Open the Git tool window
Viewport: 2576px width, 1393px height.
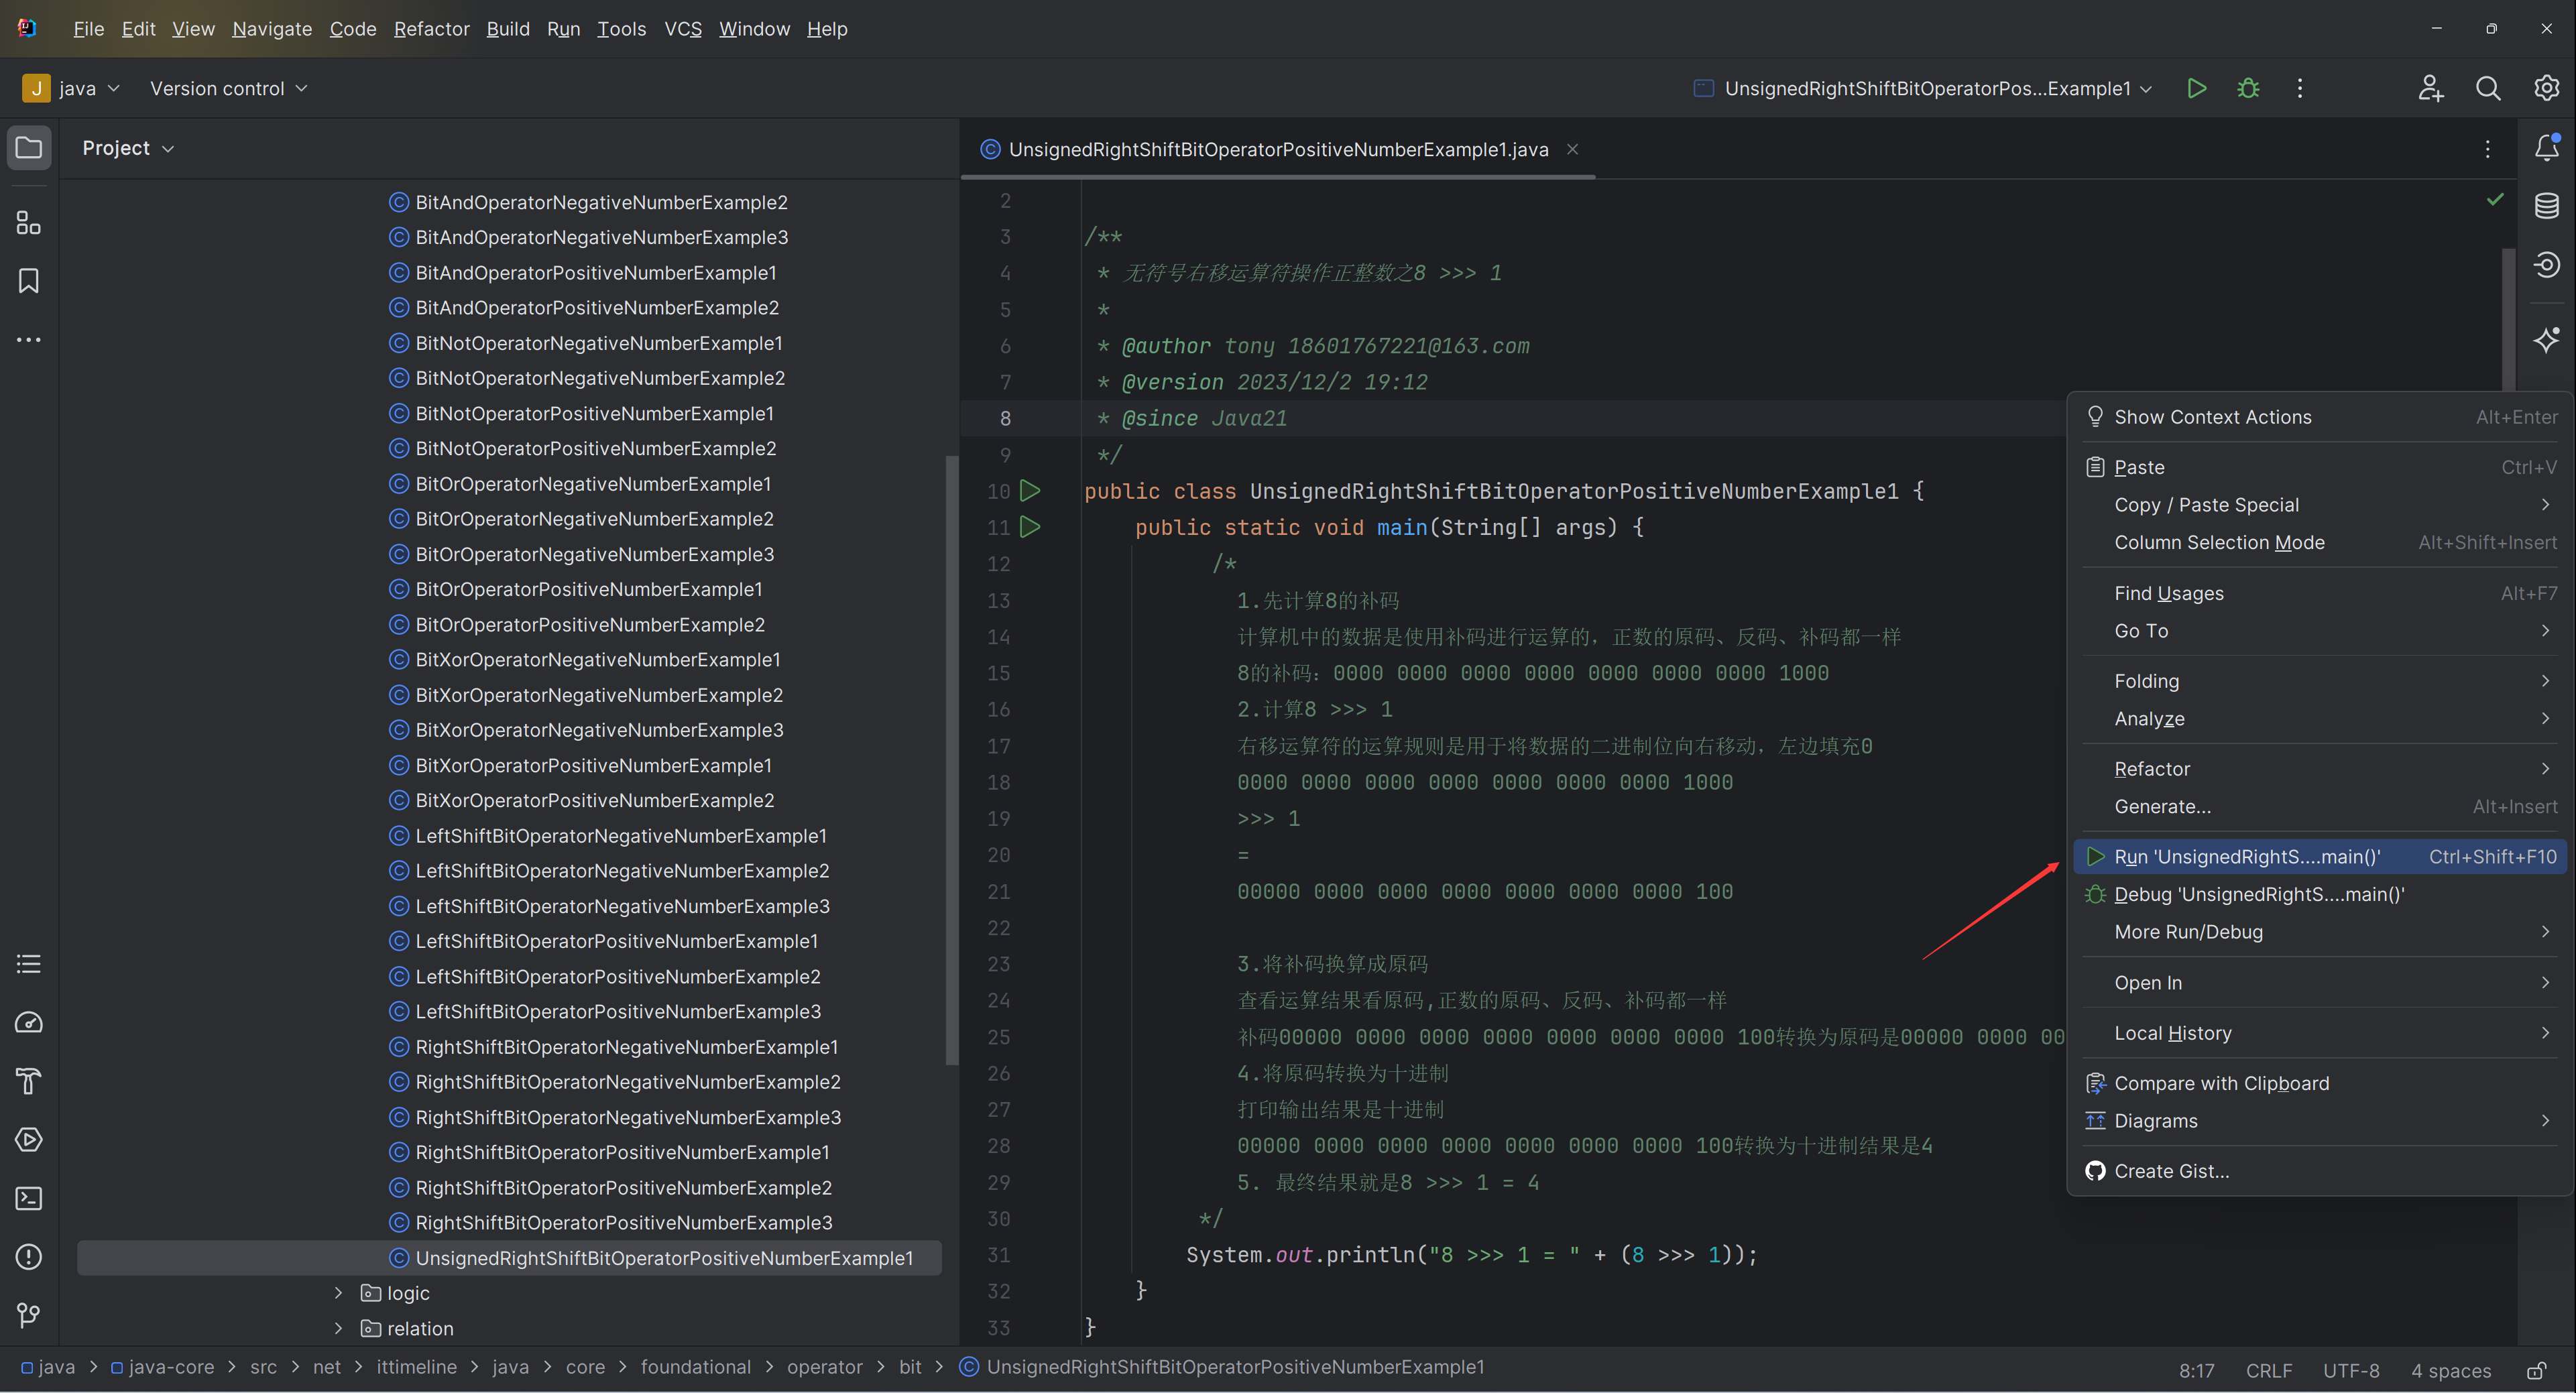tap(29, 1315)
